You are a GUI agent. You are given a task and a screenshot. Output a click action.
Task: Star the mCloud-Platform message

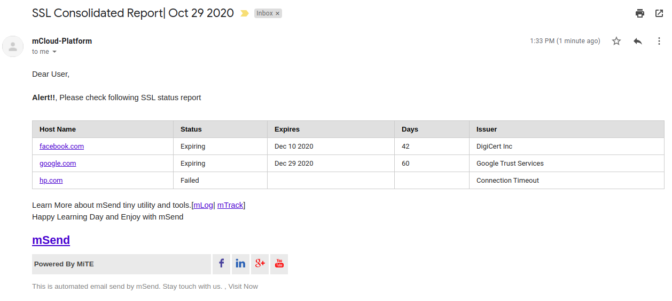pyautogui.click(x=616, y=41)
